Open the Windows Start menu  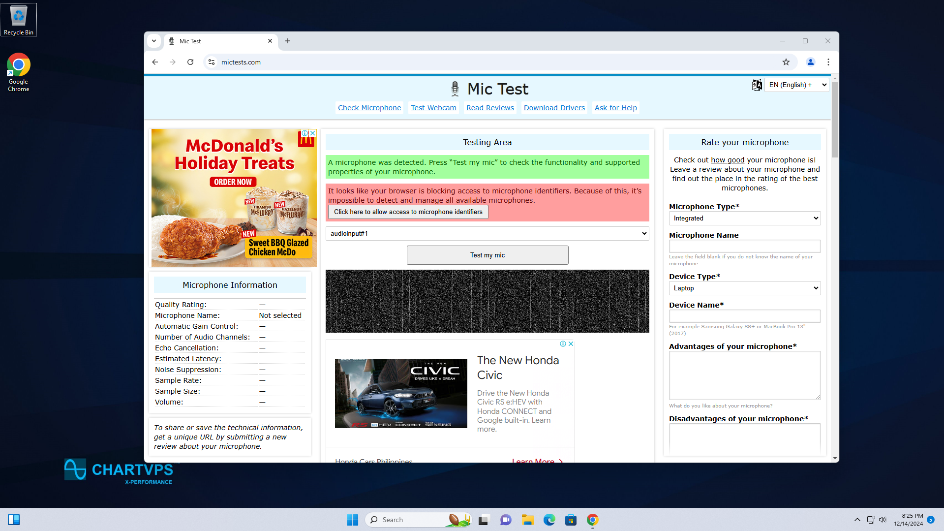352,520
